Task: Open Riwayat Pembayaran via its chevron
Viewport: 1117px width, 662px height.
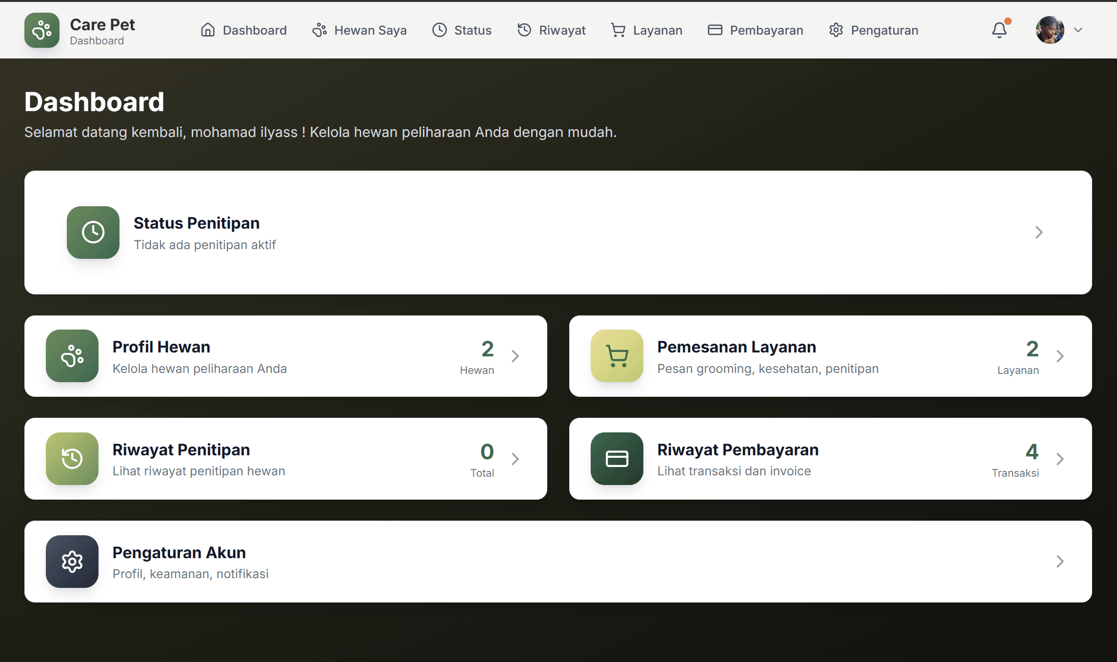Action: (x=1060, y=459)
